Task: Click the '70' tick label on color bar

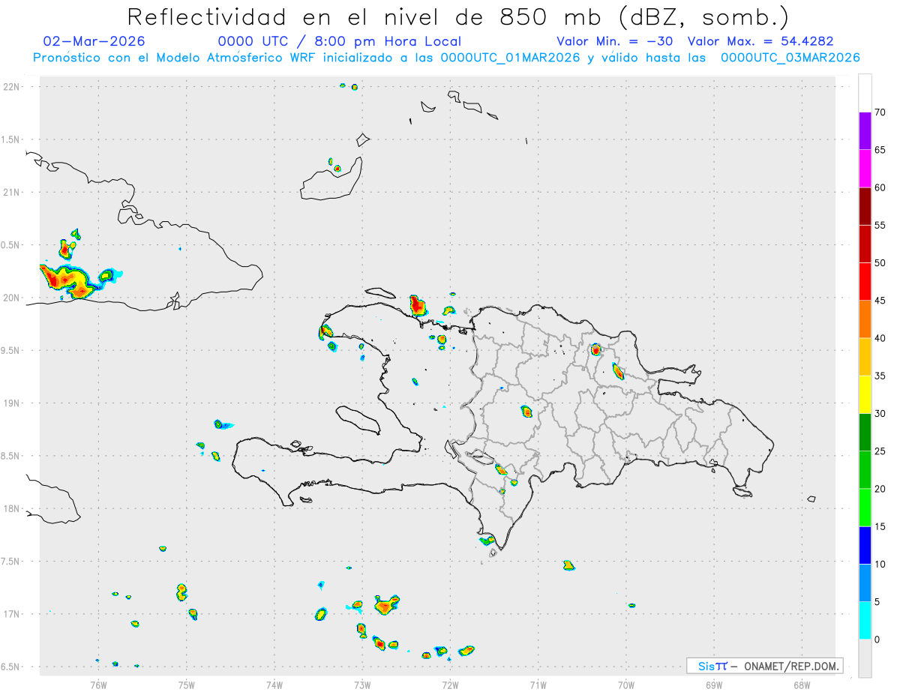Action: click(880, 112)
